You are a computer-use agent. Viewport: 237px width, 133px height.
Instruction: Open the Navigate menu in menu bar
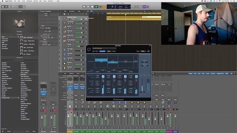point(29,1)
